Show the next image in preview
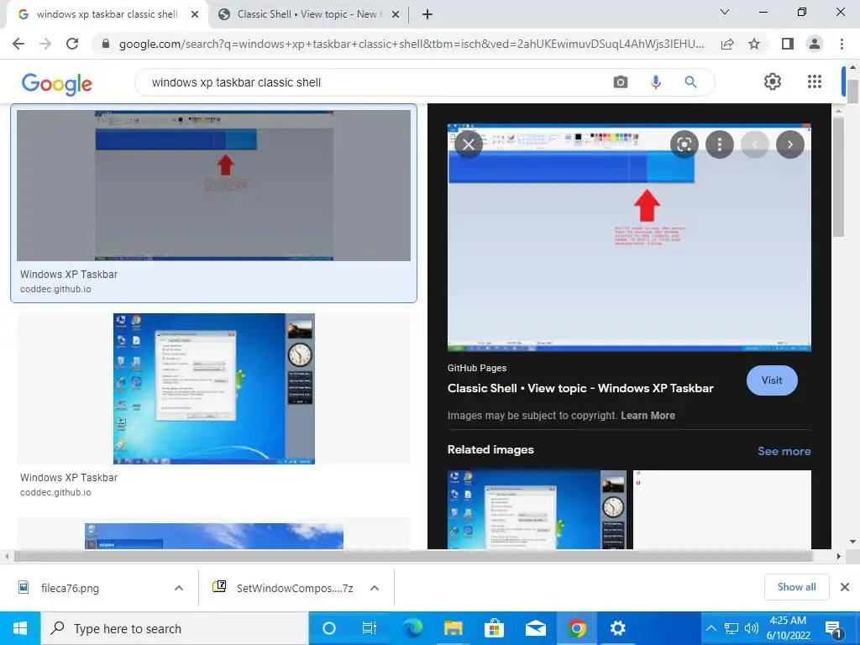Image resolution: width=860 pixels, height=645 pixels. [x=789, y=144]
